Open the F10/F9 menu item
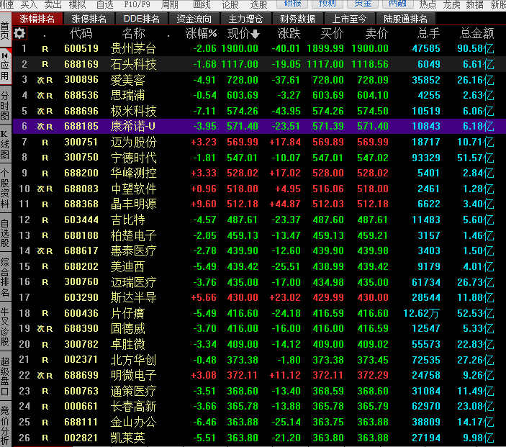 click(137, 4)
